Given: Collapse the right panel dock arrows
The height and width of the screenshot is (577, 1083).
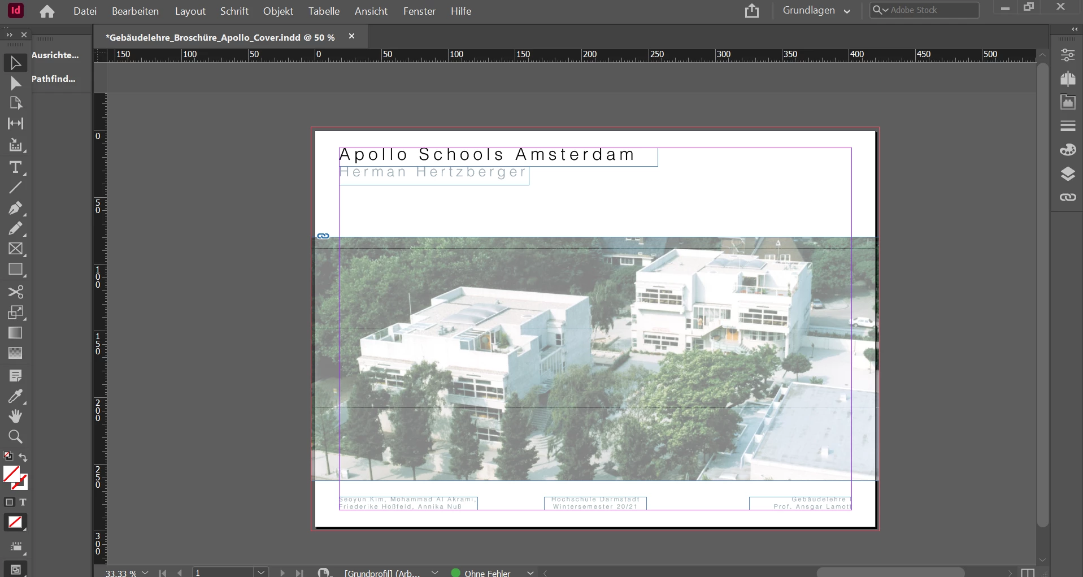Looking at the screenshot, I should coord(1075,29).
